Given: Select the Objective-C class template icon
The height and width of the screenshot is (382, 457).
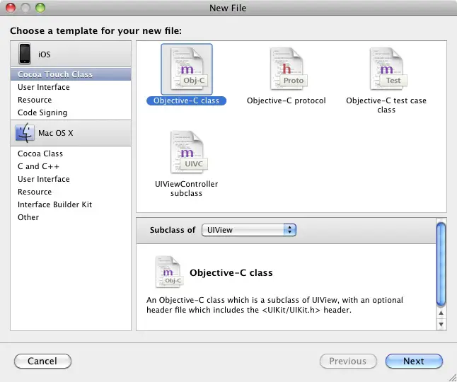Looking at the screenshot, I should (x=187, y=69).
